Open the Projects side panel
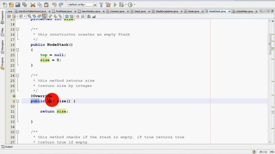 pyautogui.click(x=2, y=64)
